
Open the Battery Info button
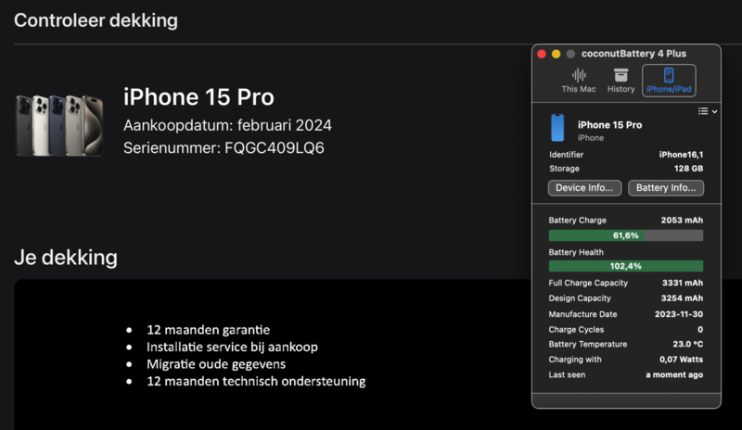click(666, 188)
